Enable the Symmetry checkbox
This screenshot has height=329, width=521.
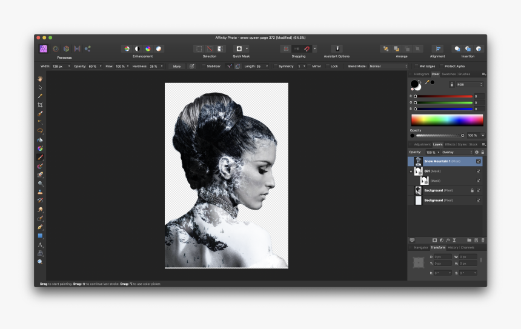pos(276,66)
